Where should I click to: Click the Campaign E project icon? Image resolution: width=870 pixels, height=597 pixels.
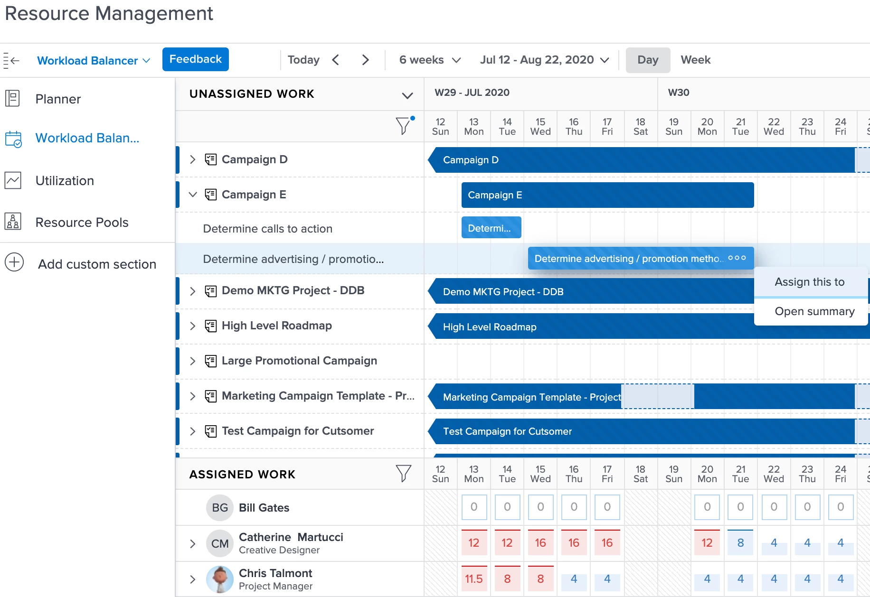[211, 195]
